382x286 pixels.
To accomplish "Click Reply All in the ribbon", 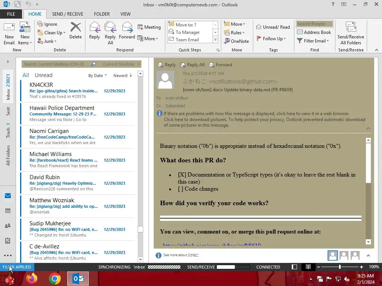I will 110,34.
